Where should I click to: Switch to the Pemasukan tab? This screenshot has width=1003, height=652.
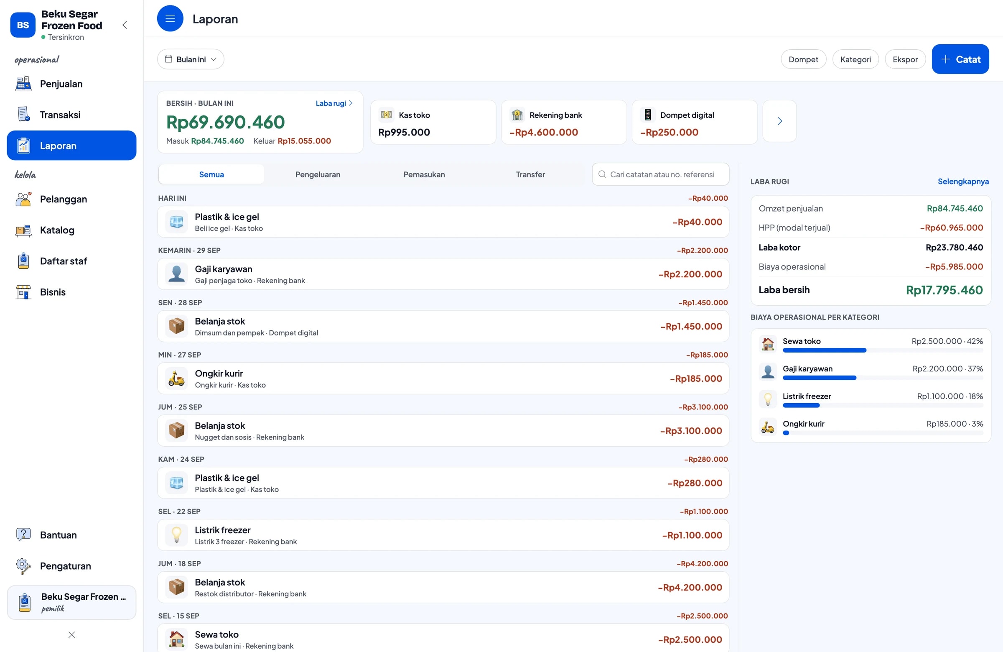pyautogui.click(x=424, y=174)
